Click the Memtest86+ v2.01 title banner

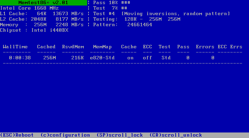43,2
